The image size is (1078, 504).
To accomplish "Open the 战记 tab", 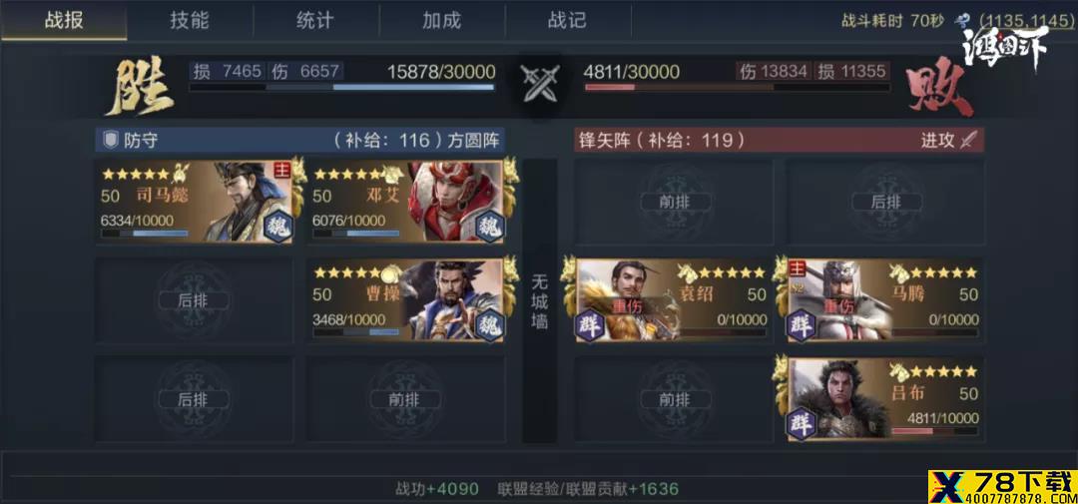I will tap(567, 21).
